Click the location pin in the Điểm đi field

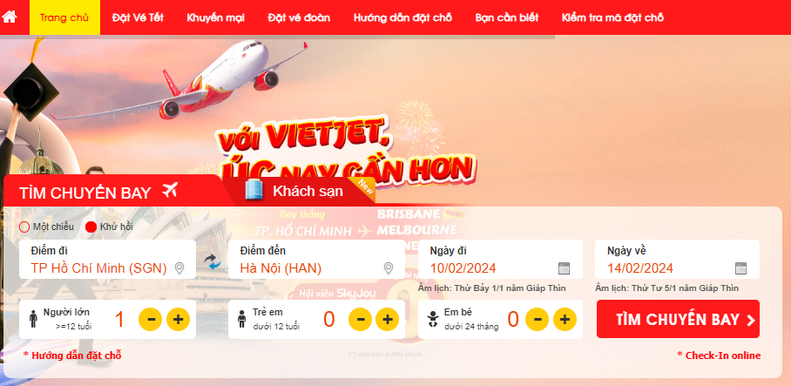(x=179, y=267)
